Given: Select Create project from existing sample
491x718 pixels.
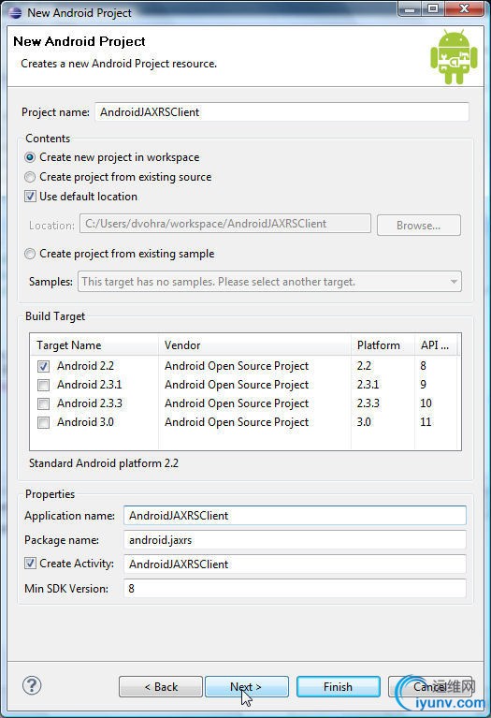Looking at the screenshot, I should 30,254.
